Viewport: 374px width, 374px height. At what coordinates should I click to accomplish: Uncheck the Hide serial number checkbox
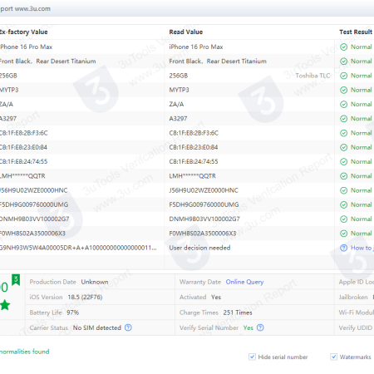252,357
